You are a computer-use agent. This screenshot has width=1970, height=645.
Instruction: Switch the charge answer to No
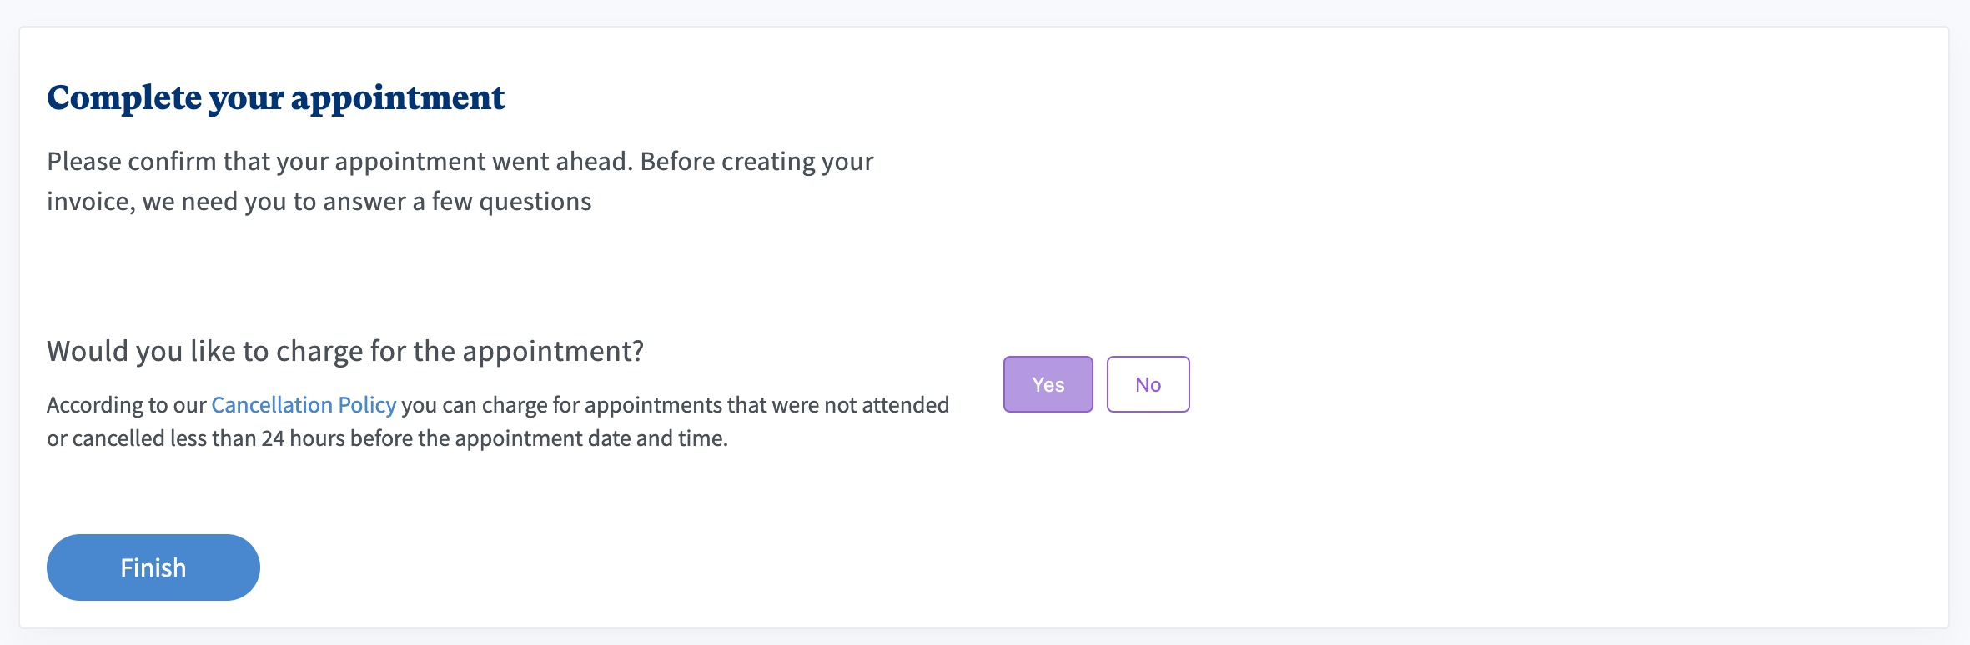coord(1148,384)
